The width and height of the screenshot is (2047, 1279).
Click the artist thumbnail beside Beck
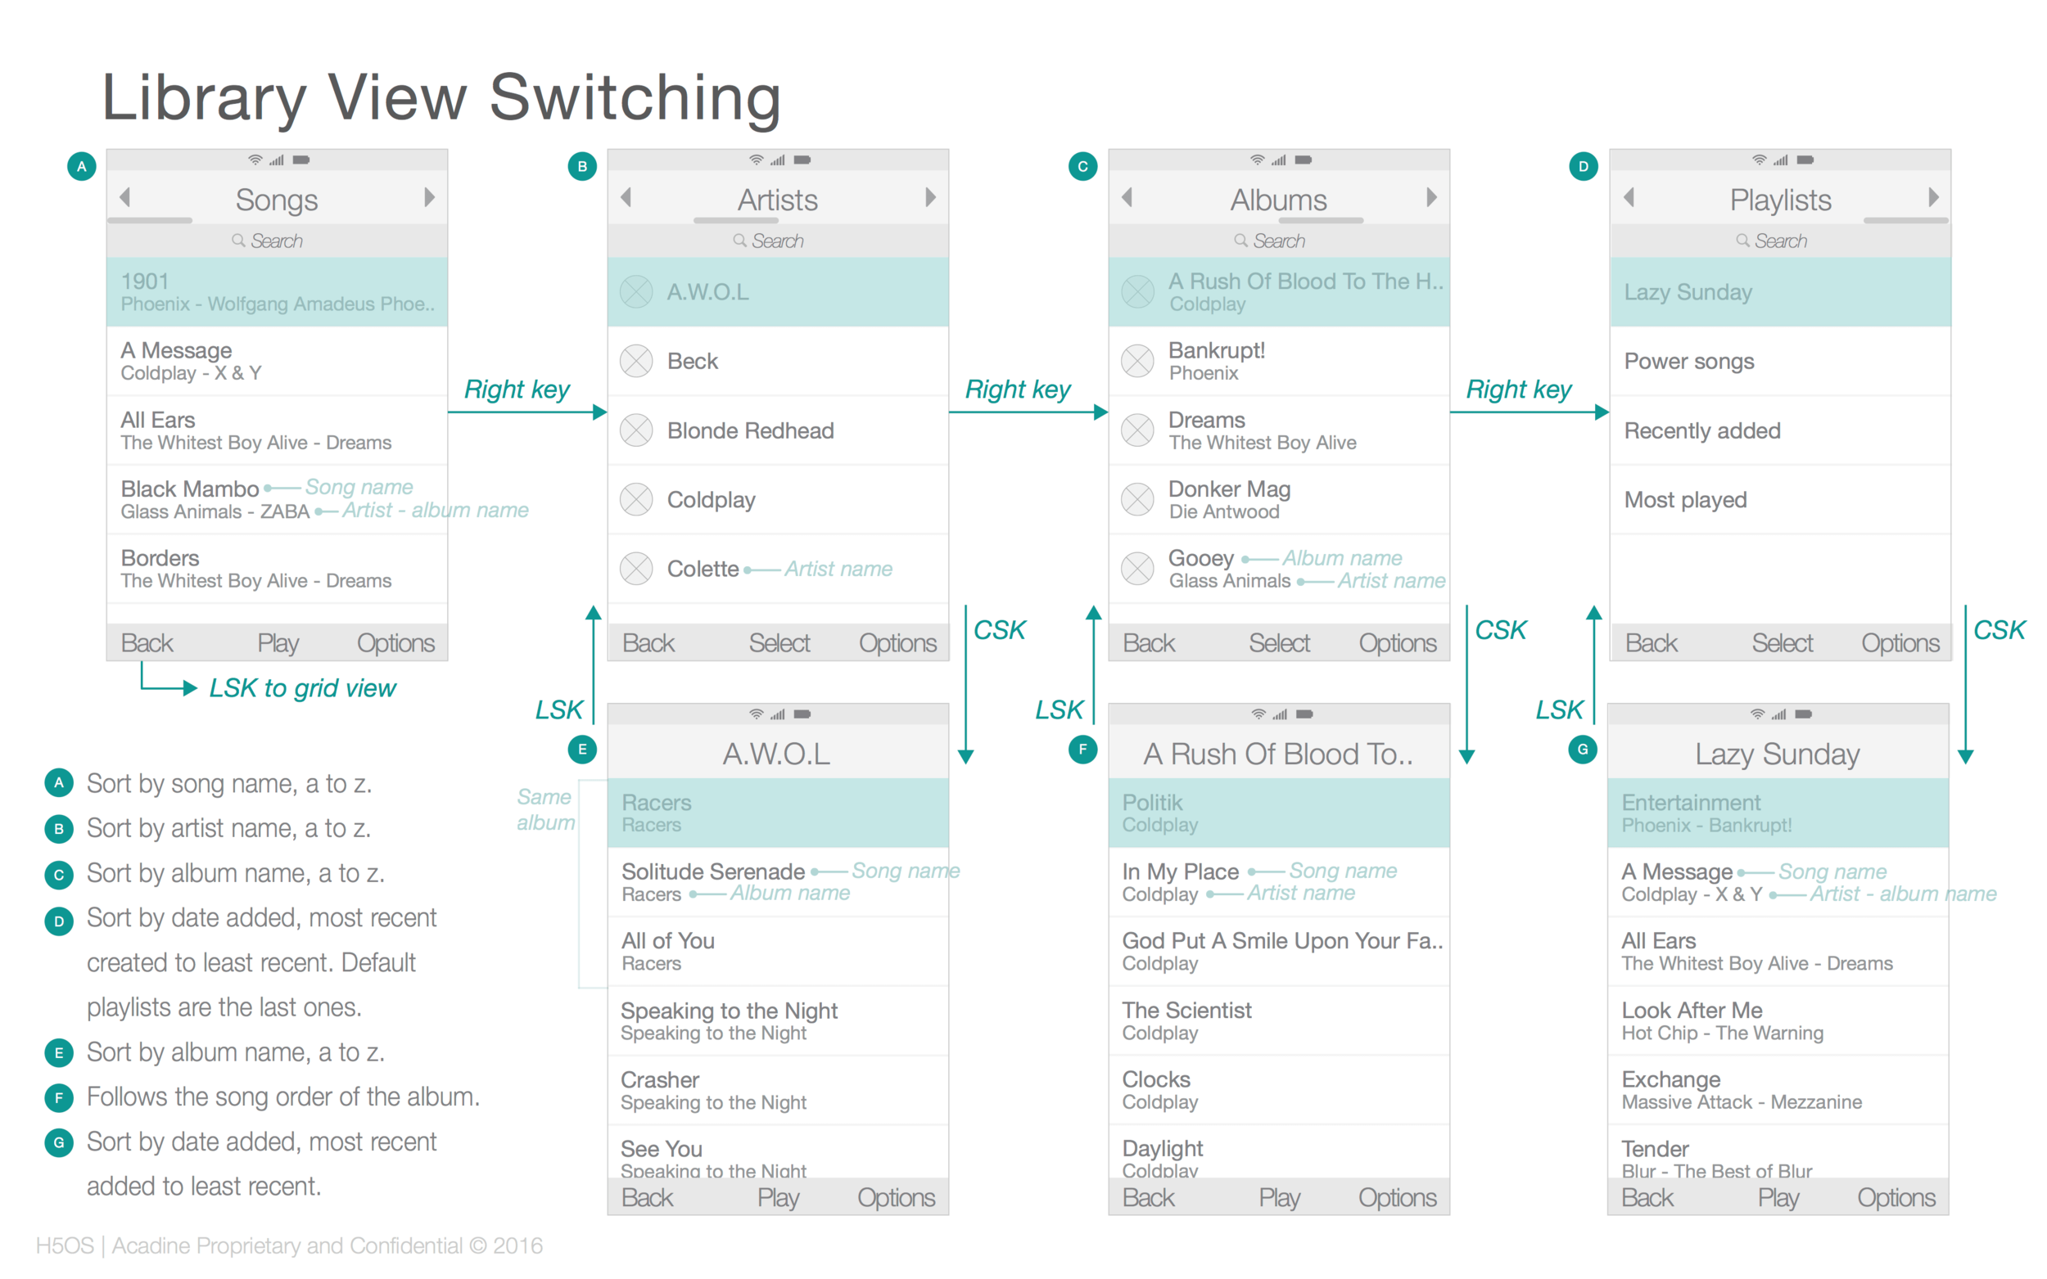click(636, 361)
